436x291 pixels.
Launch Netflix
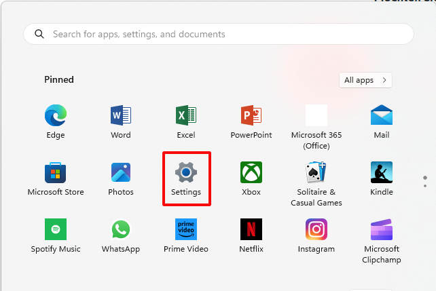[251, 230]
